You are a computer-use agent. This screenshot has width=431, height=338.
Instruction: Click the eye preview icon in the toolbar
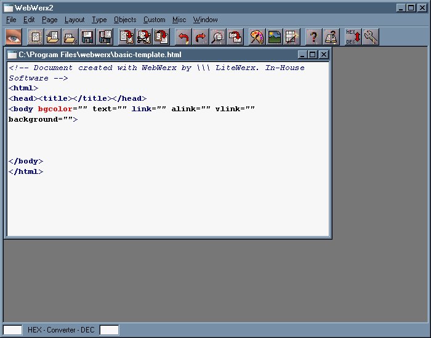(13, 36)
